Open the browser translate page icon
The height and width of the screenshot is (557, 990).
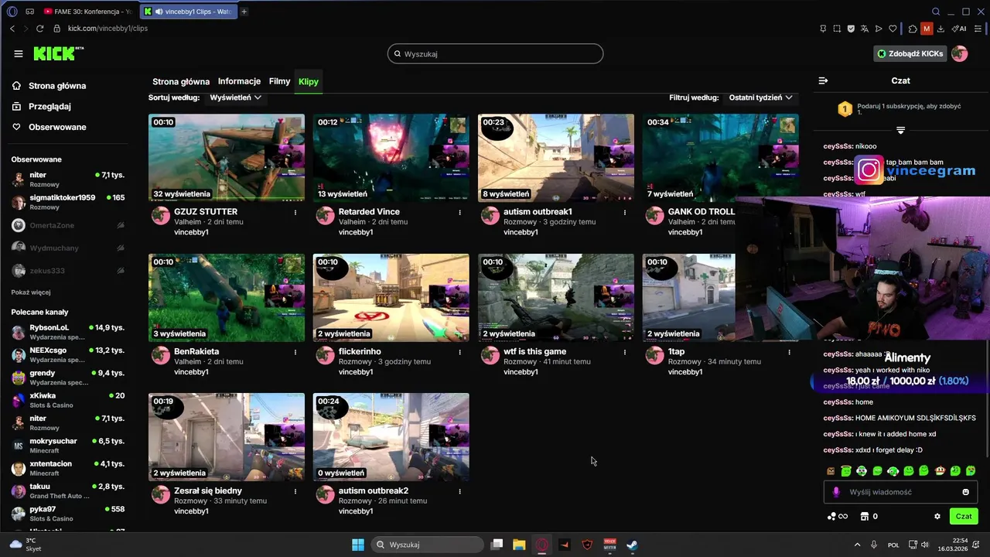865,29
